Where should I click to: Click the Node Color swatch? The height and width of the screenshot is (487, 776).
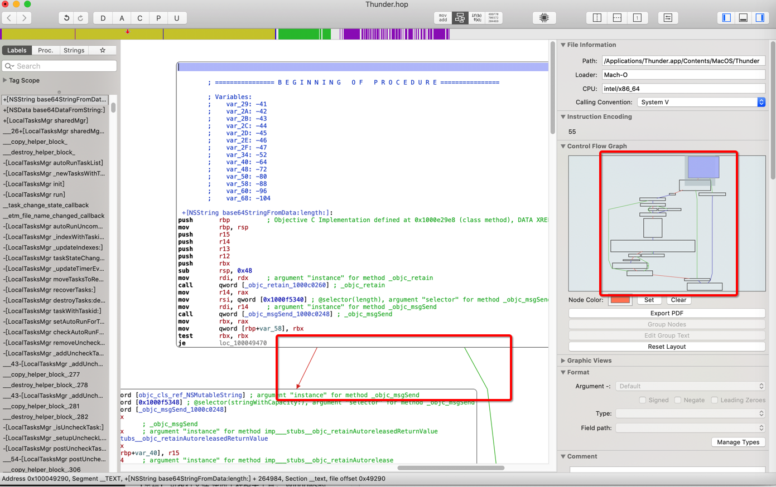pos(620,300)
